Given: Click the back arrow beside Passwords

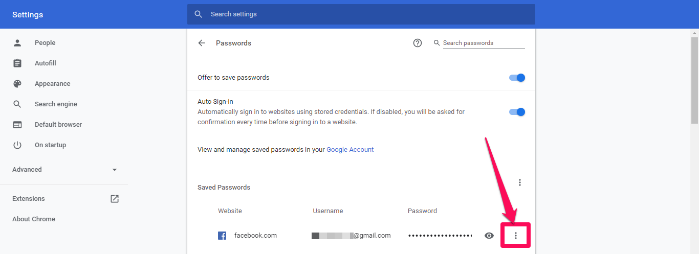Looking at the screenshot, I should [x=202, y=43].
